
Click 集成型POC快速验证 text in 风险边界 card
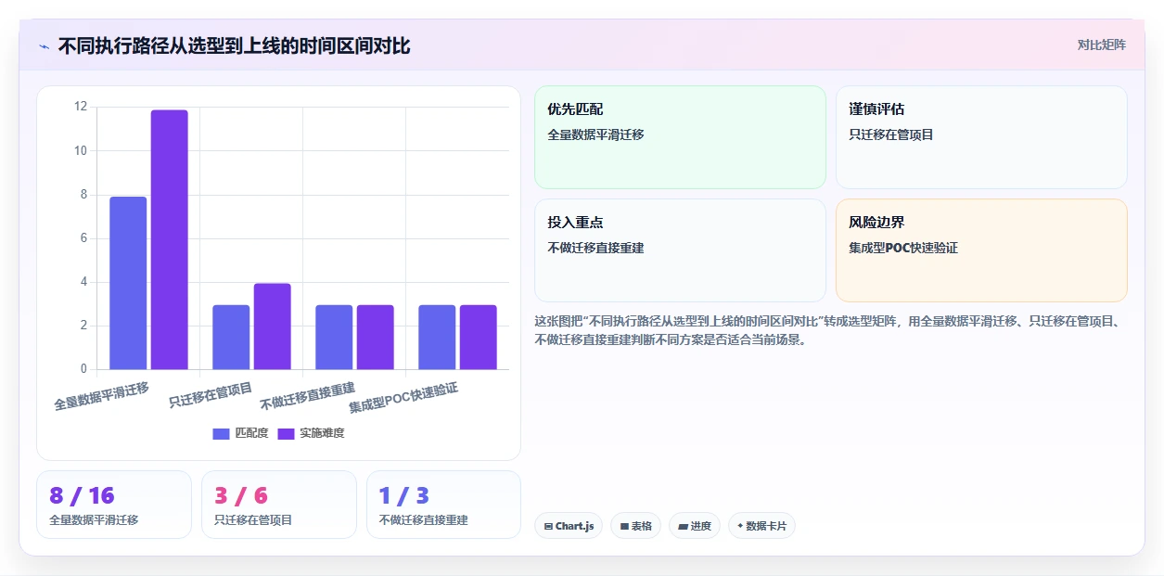pyautogui.click(x=903, y=248)
